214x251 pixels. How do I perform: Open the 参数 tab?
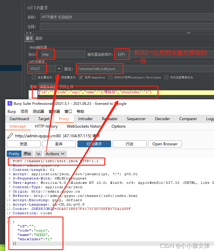[33, 87]
